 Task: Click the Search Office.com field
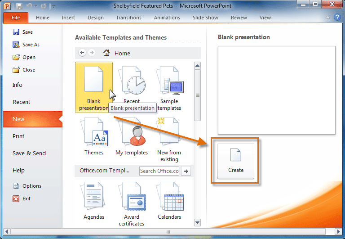159,171
